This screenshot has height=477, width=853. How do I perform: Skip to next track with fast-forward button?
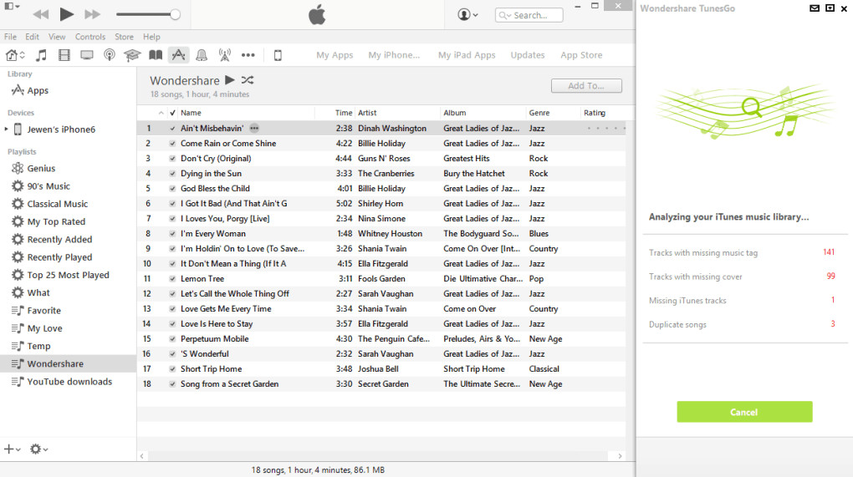[93, 15]
